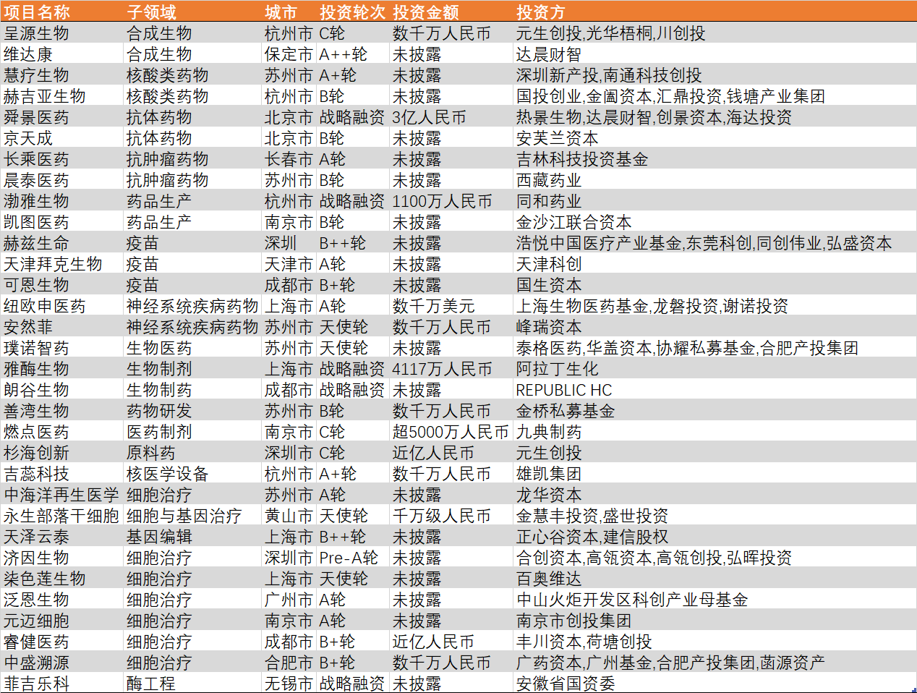The image size is (917, 693).
Task: Click the 金沙江联合资本 investor cell
Action: tap(574, 222)
